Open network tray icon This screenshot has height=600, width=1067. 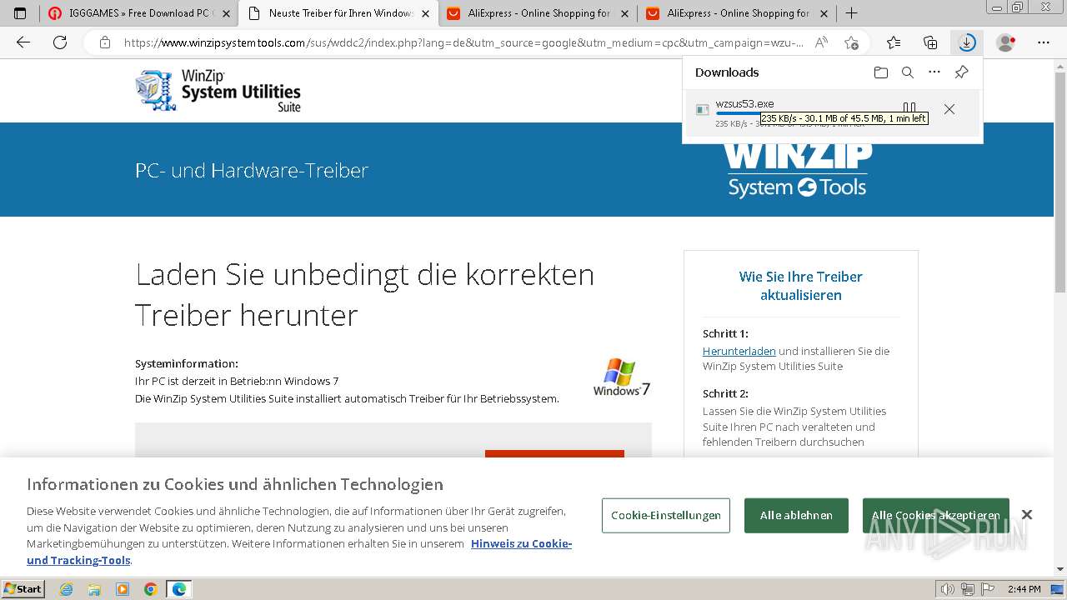pyautogui.click(x=968, y=589)
